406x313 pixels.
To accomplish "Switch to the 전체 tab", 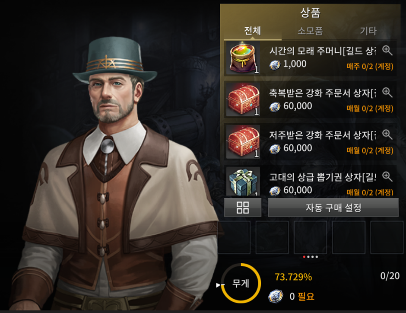I will (253, 31).
